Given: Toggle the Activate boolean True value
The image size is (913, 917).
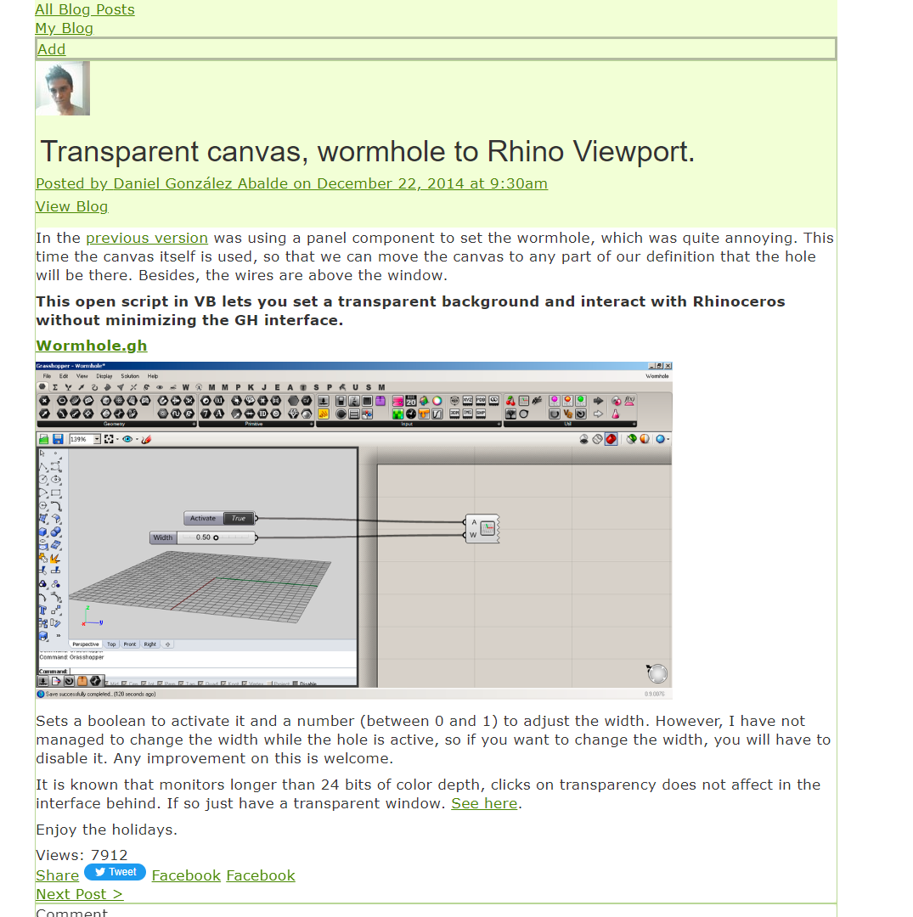Looking at the screenshot, I should (x=239, y=518).
